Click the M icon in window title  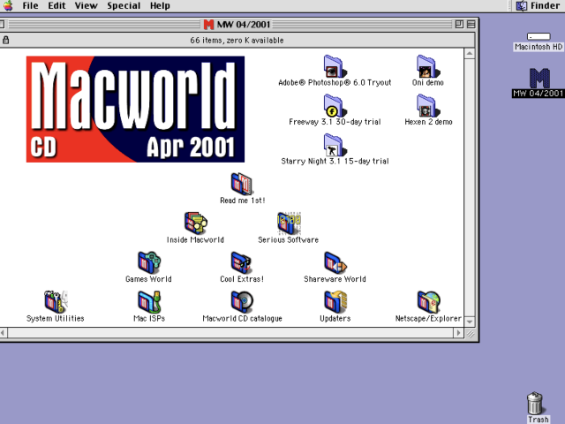[x=208, y=25]
